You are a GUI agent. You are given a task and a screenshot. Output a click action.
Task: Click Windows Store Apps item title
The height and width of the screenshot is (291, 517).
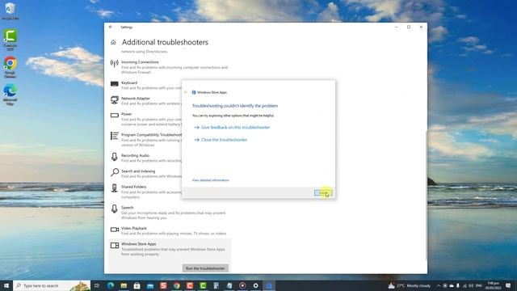click(138, 244)
